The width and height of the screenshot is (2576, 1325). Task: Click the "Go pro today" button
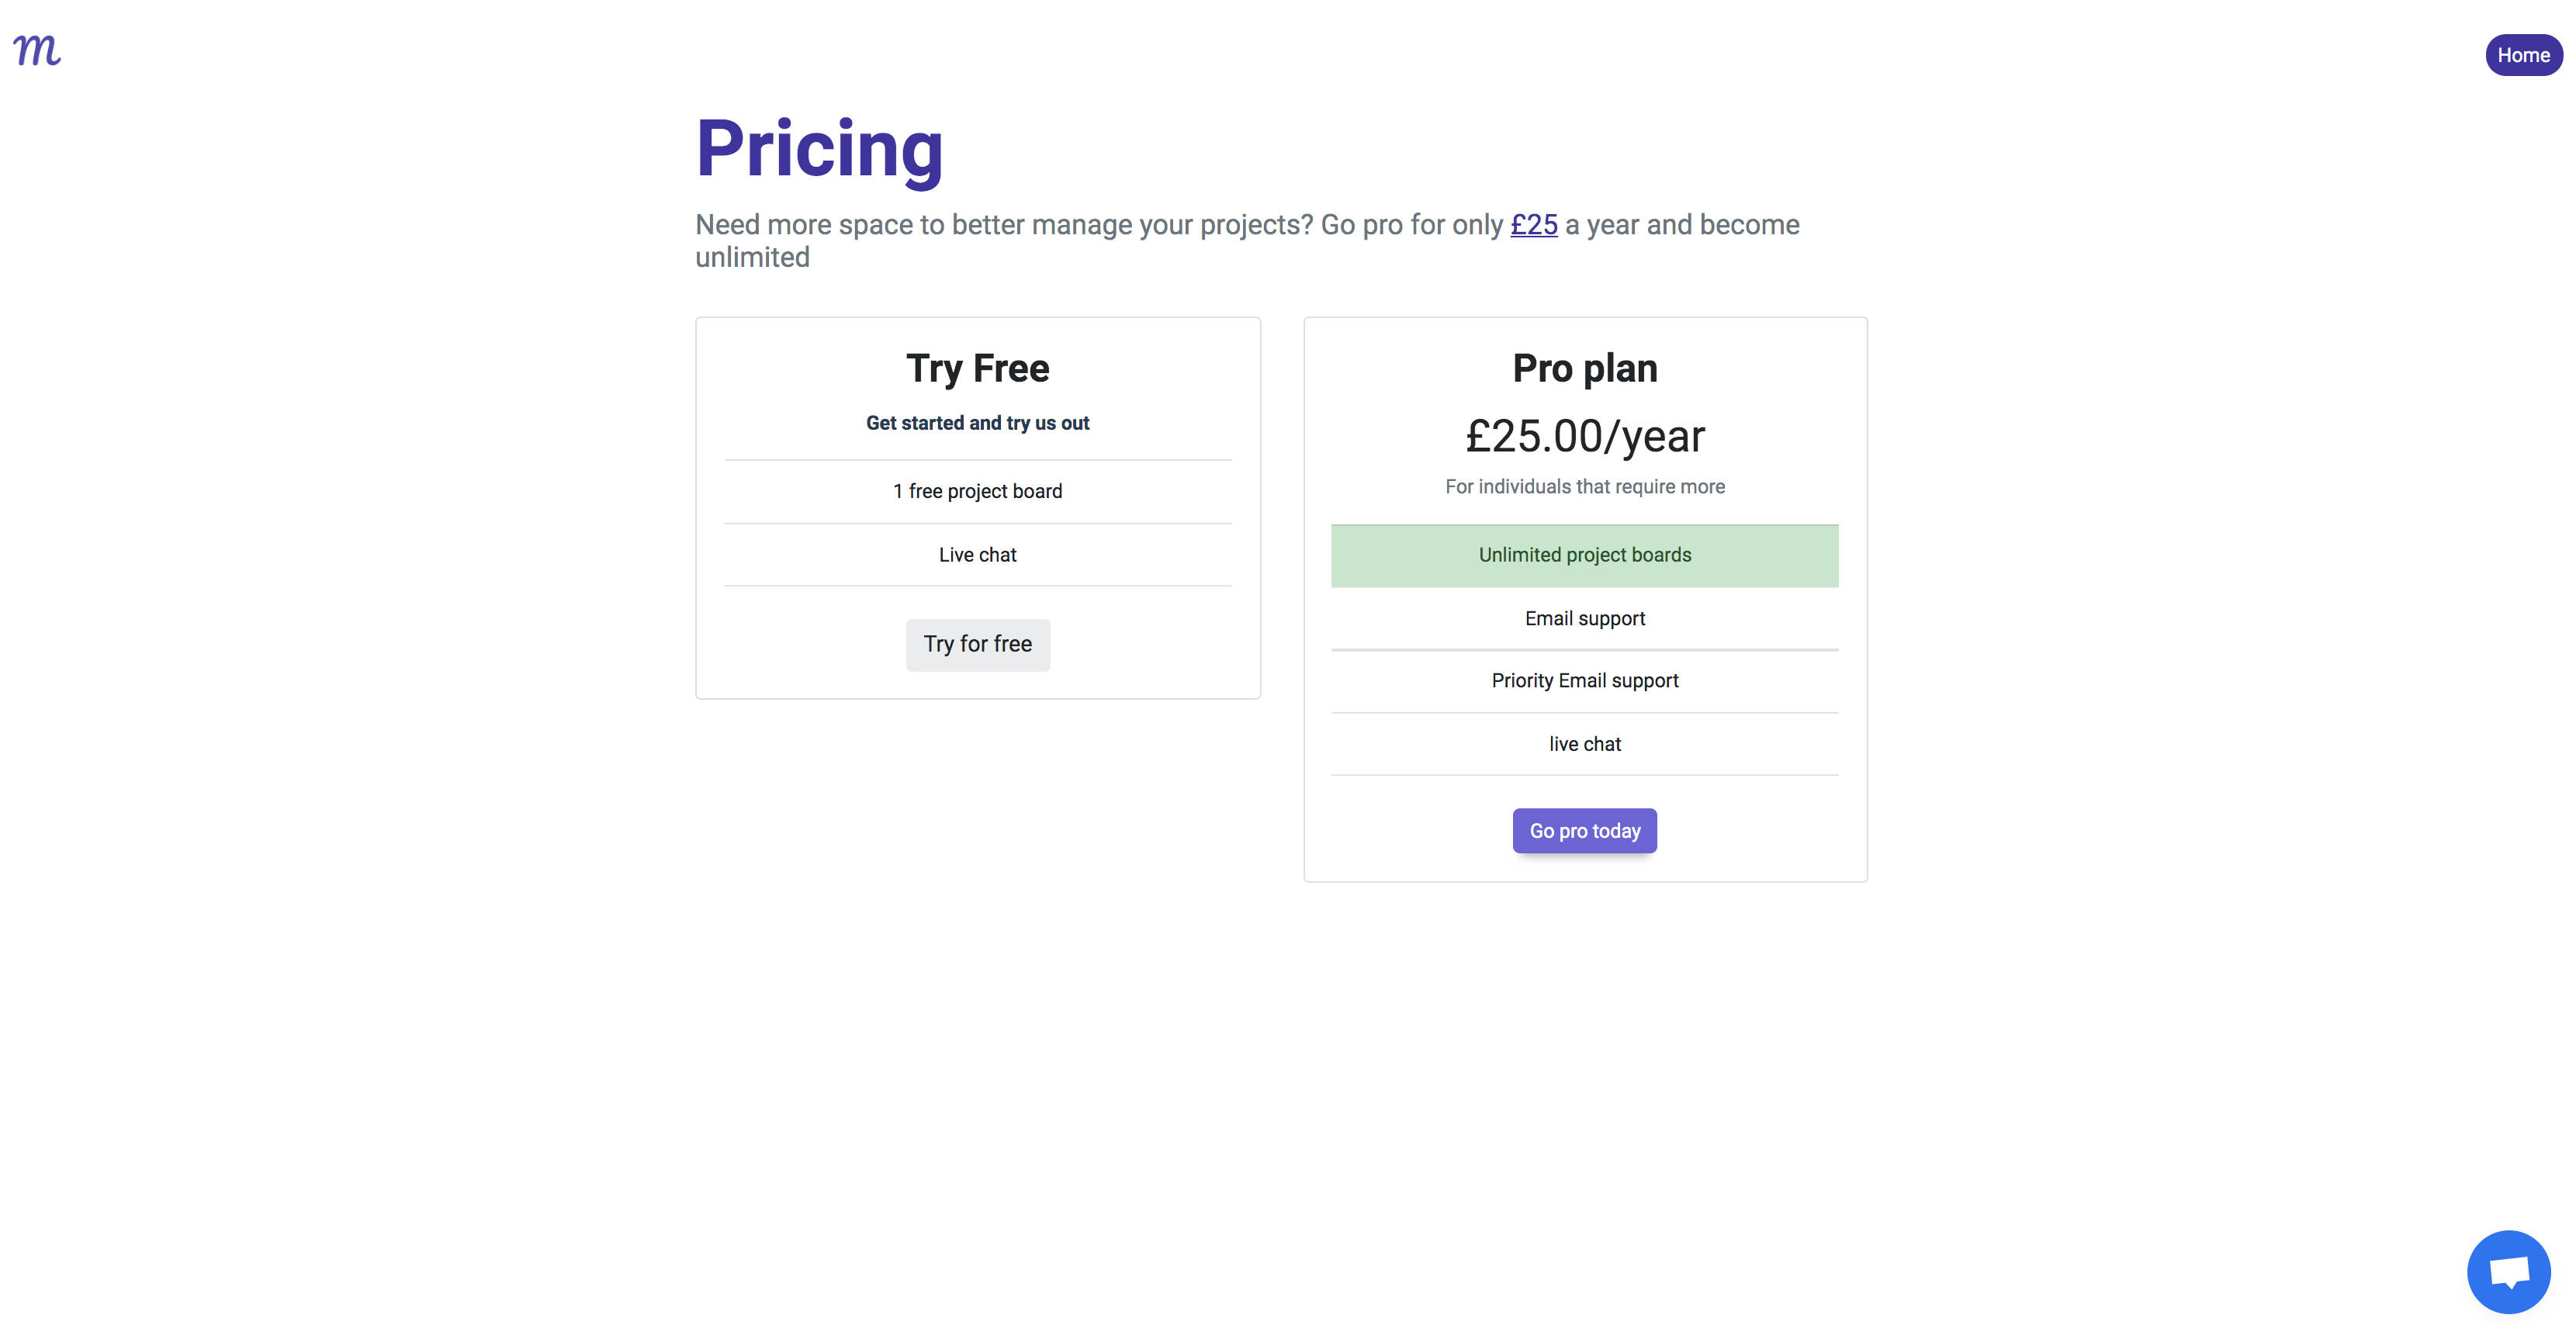click(x=1584, y=831)
